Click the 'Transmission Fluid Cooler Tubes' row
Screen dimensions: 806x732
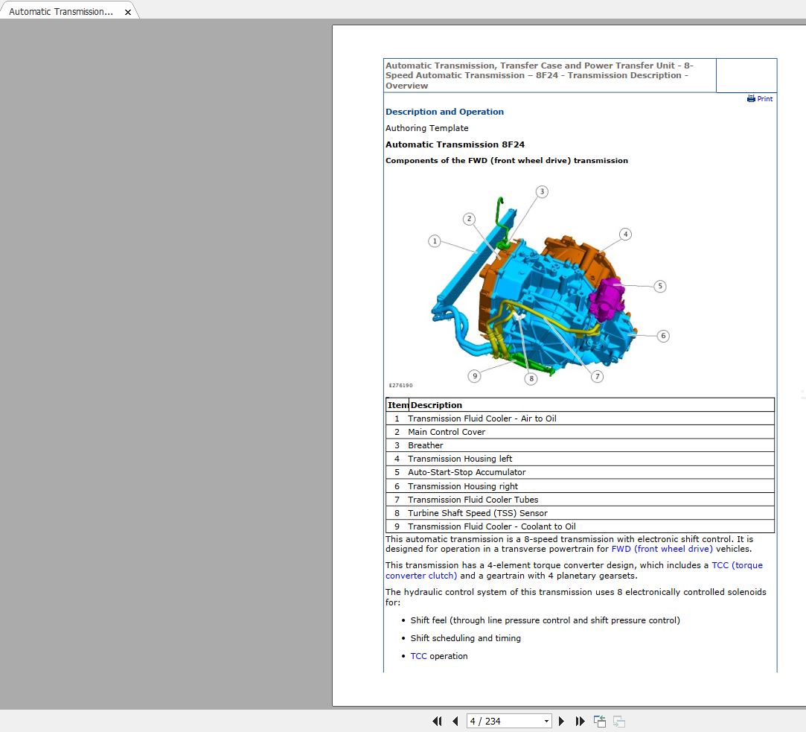coord(580,500)
